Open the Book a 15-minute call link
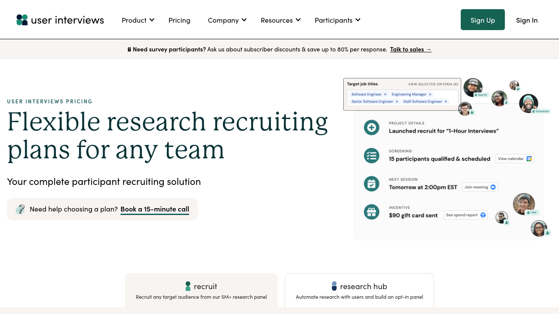Image resolution: width=559 pixels, height=314 pixels. coord(155,209)
